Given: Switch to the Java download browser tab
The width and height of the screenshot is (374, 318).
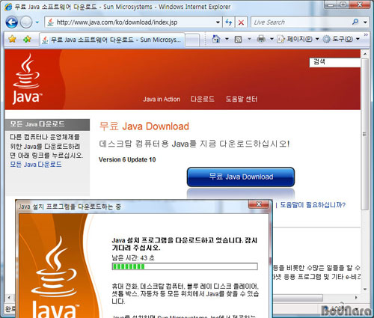Looking at the screenshot, I should click(112, 40).
